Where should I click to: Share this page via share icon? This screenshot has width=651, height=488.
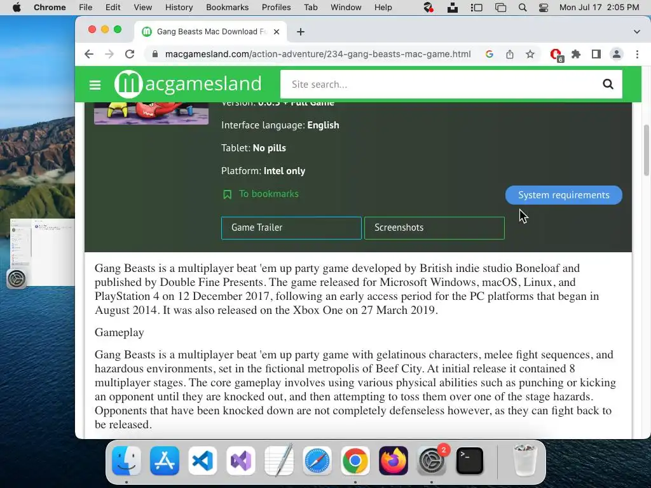click(510, 54)
